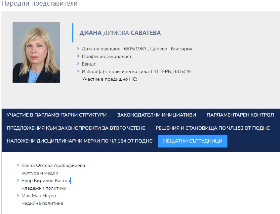The image size is (280, 214).
Task: Click the Участие в предишно НС line
Action: 109,79
